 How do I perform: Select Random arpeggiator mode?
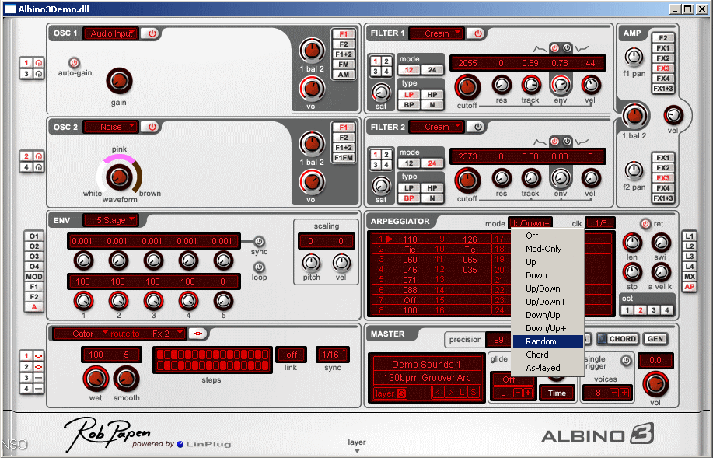(x=548, y=341)
